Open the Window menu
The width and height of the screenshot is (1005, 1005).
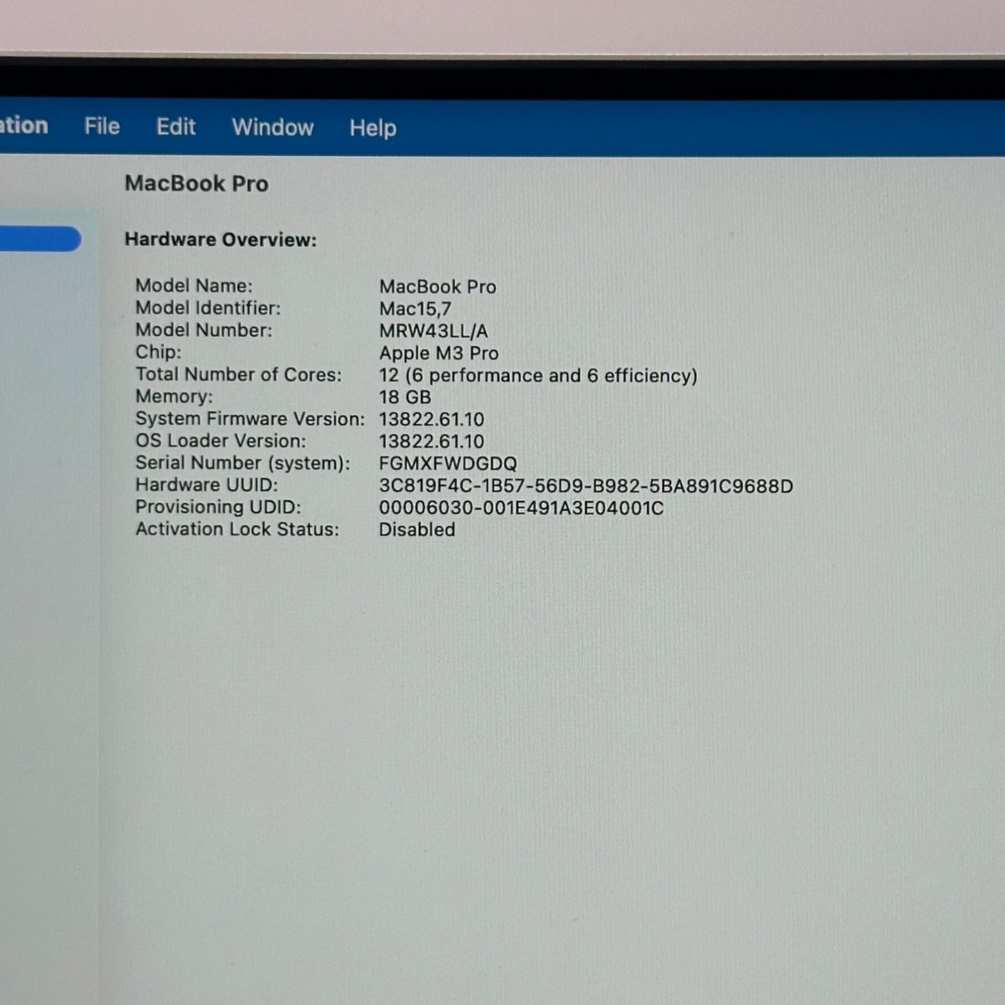click(x=273, y=128)
